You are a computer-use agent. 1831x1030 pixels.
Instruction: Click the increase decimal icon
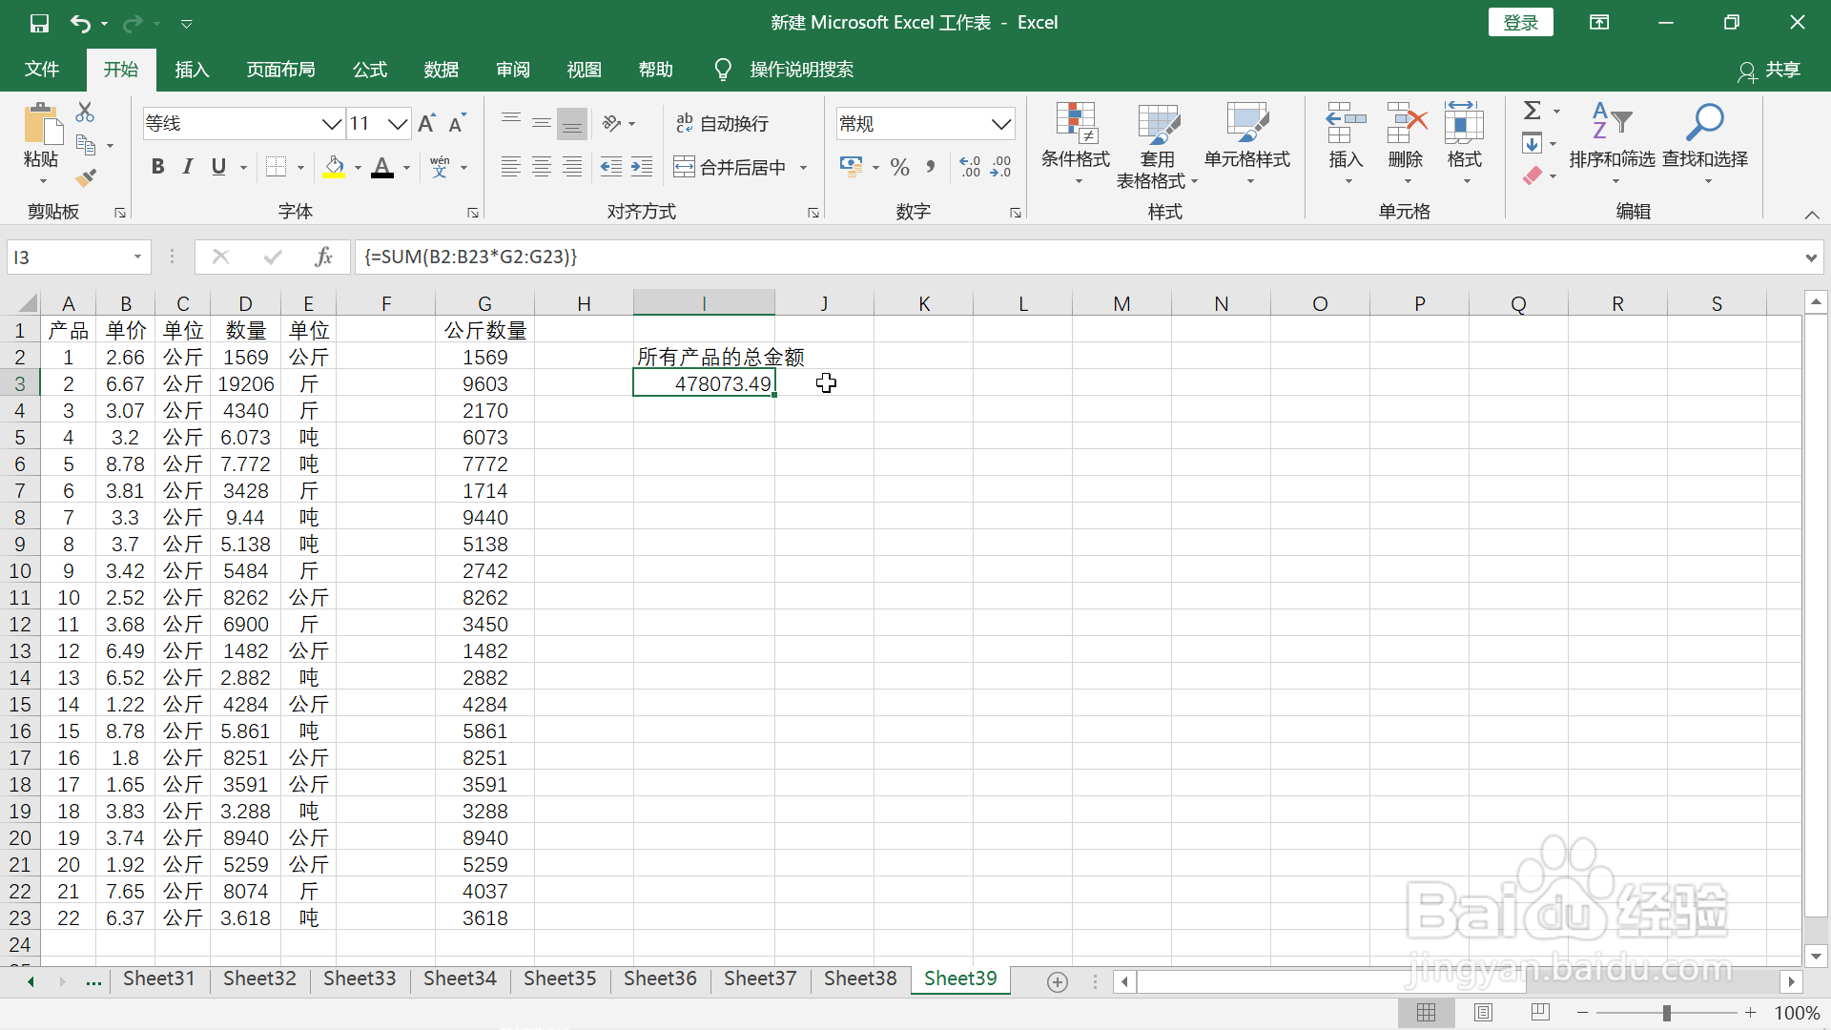970,166
